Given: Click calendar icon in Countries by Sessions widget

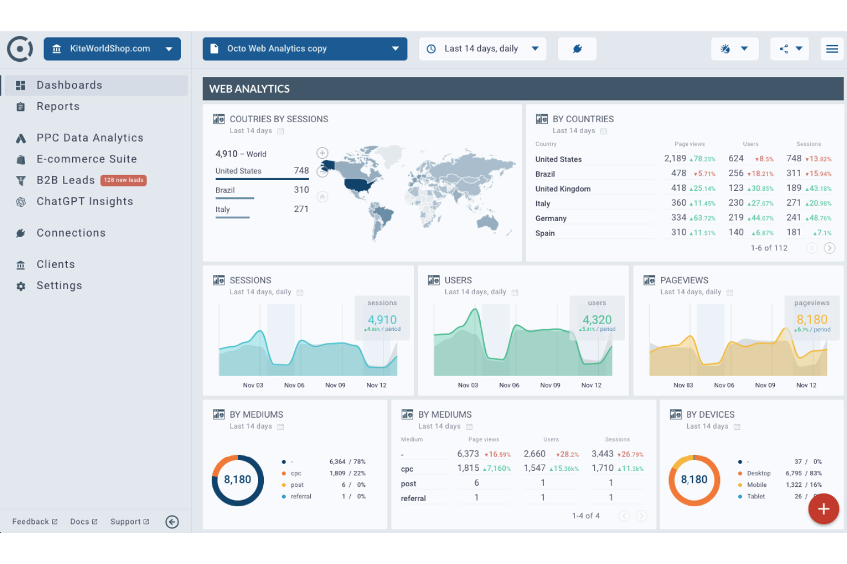Looking at the screenshot, I should 280,131.
